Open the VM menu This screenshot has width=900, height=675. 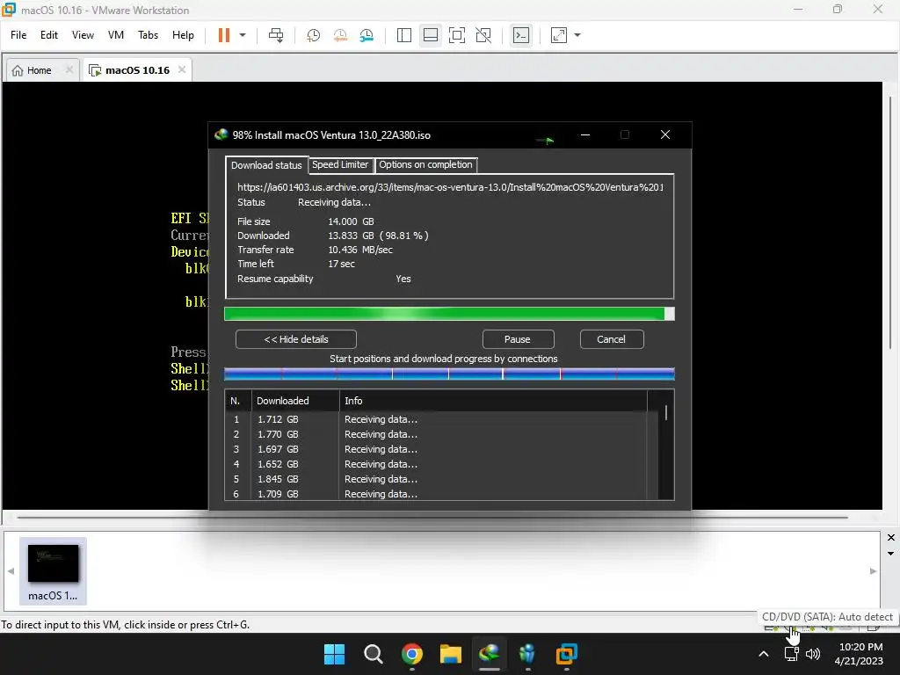pyautogui.click(x=116, y=35)
